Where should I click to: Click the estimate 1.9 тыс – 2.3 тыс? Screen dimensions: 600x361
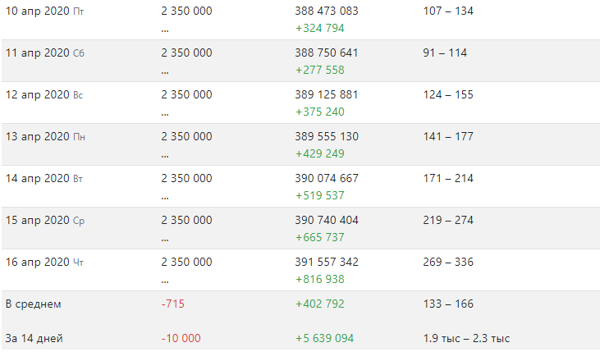click(x=466, y=338)
